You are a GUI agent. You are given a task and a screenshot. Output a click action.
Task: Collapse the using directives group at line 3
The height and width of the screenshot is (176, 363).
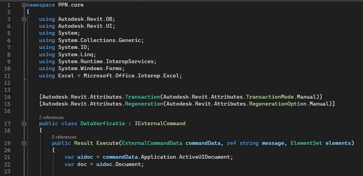[x=24, y=19]
